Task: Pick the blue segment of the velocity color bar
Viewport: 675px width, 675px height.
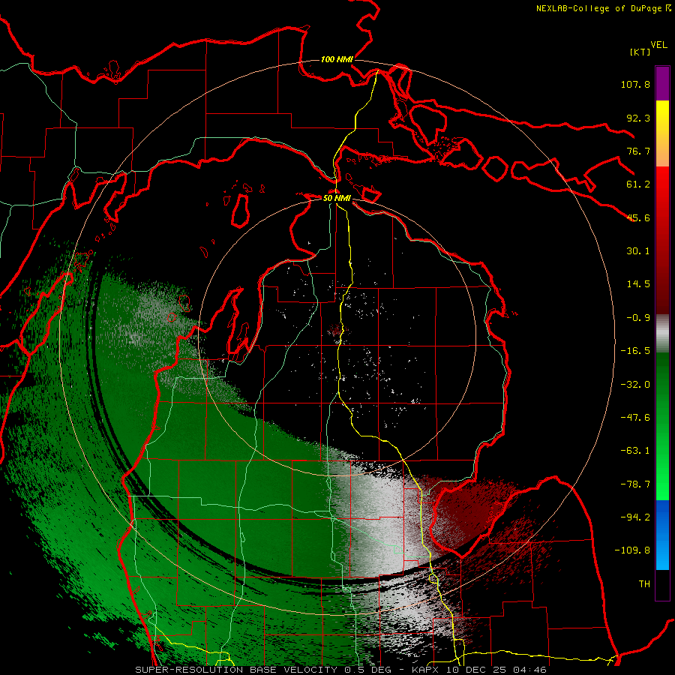Action: [x=662, y=535]
